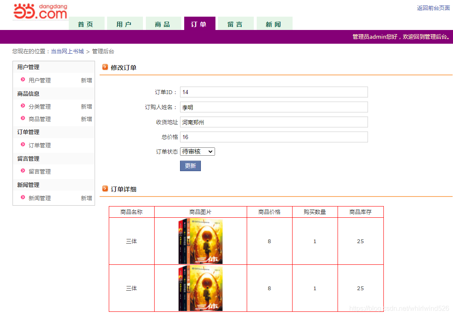Click the pink bullet beside 用户管理
This screenshot has height=316, width=453.
[23, 80]
